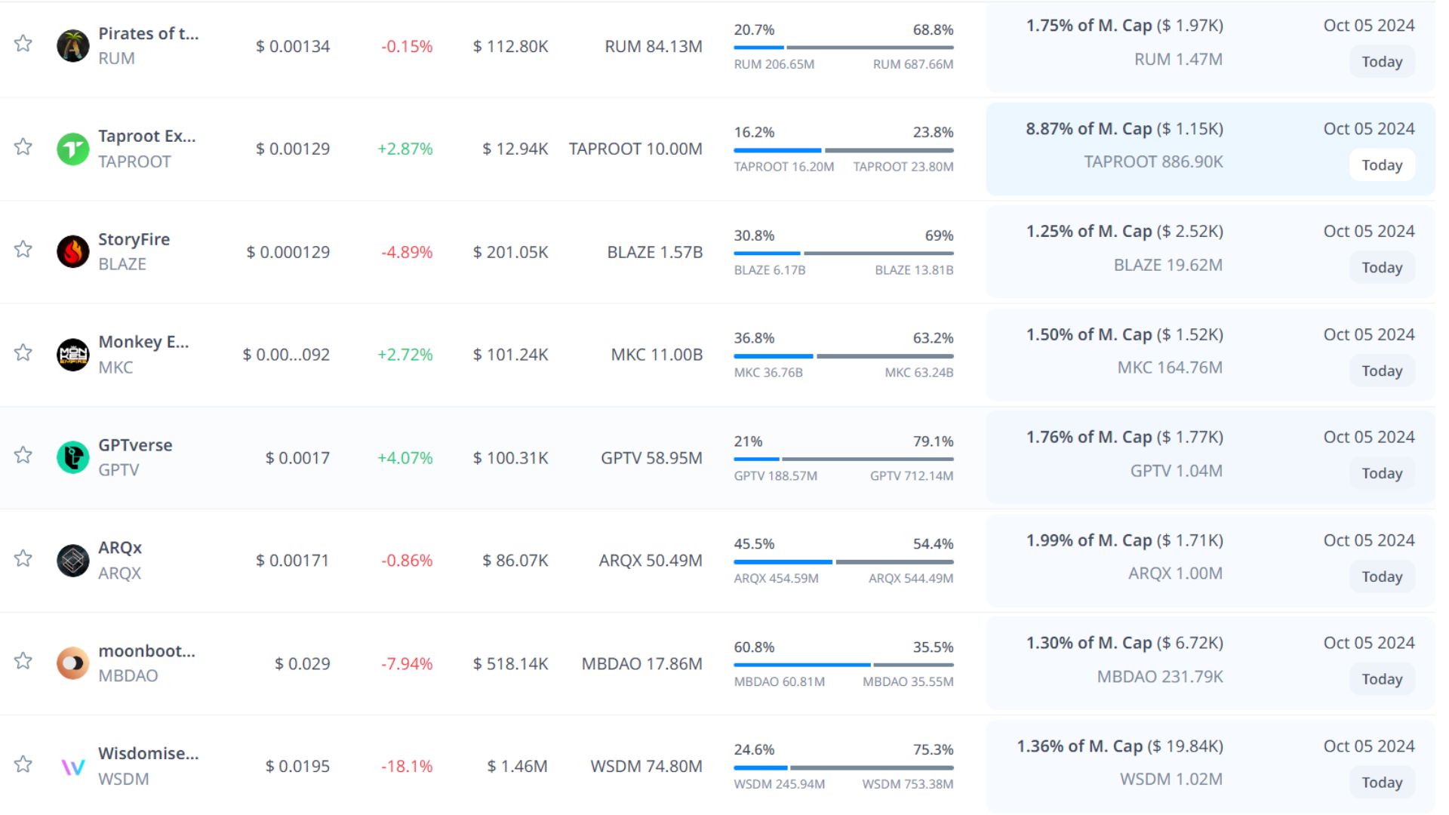Viewport: 1449px width, 815px height.
Task: Click the Taproot Exchange green logo icon
Action: pos(73,149)
